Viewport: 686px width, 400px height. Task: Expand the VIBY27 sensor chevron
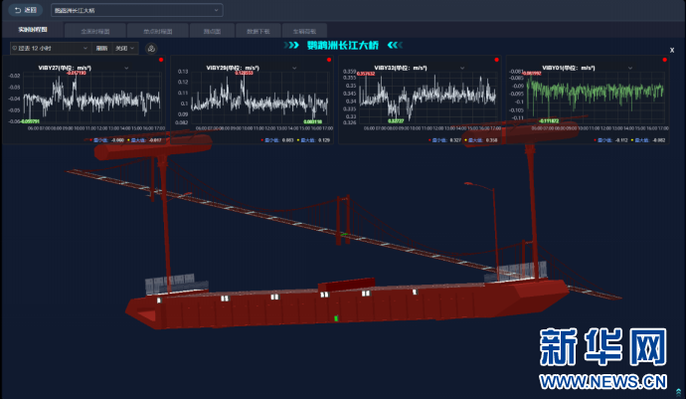125,68
